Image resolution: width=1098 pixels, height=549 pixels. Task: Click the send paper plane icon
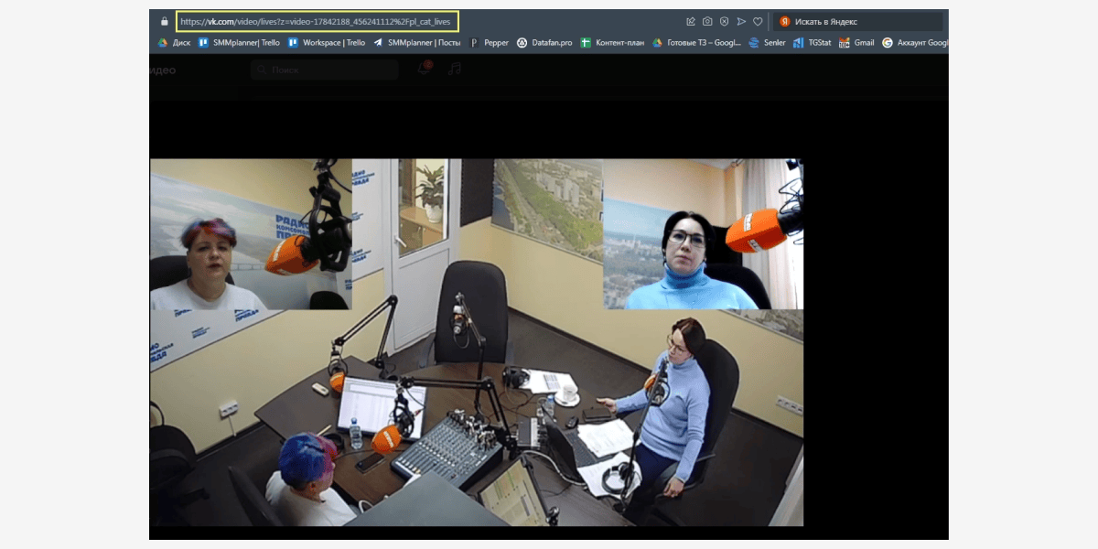[741, 21]
